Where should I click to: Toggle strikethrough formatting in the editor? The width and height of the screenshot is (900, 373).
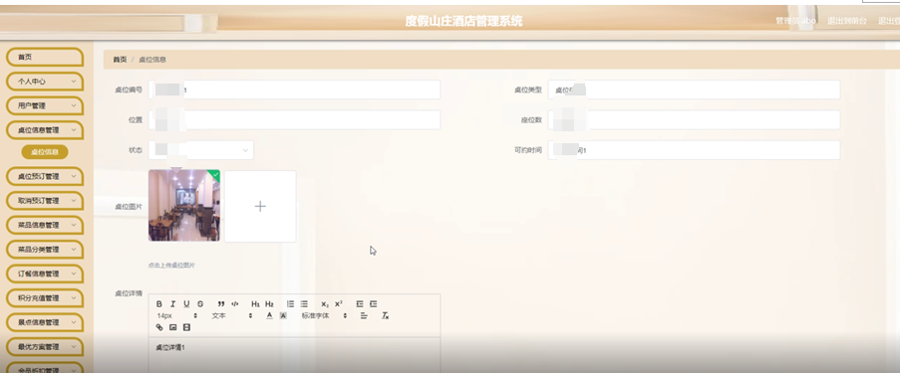coord(200,304)
